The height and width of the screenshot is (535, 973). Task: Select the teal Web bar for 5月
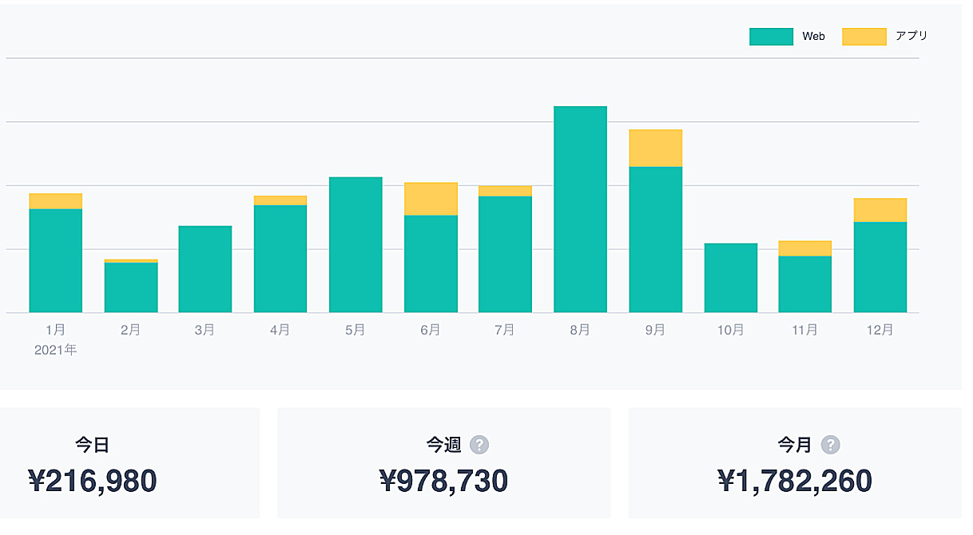[355, 245]
